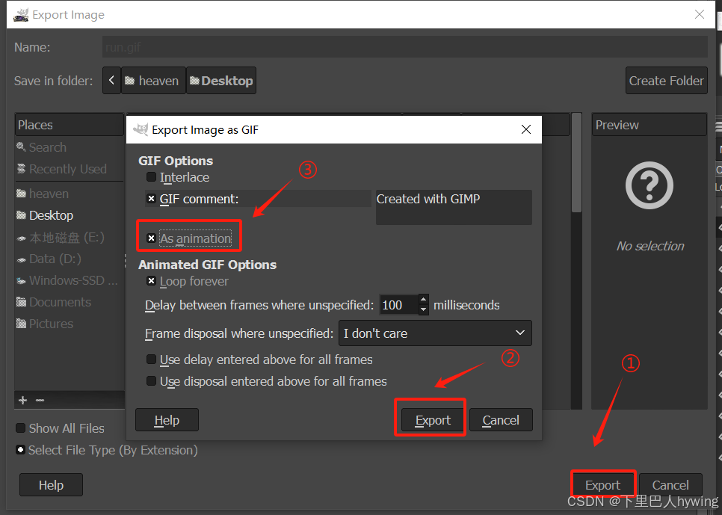This screenshot has width=722, height=515.
Task: Click the Places column header
Action: [x=69, y=125]
